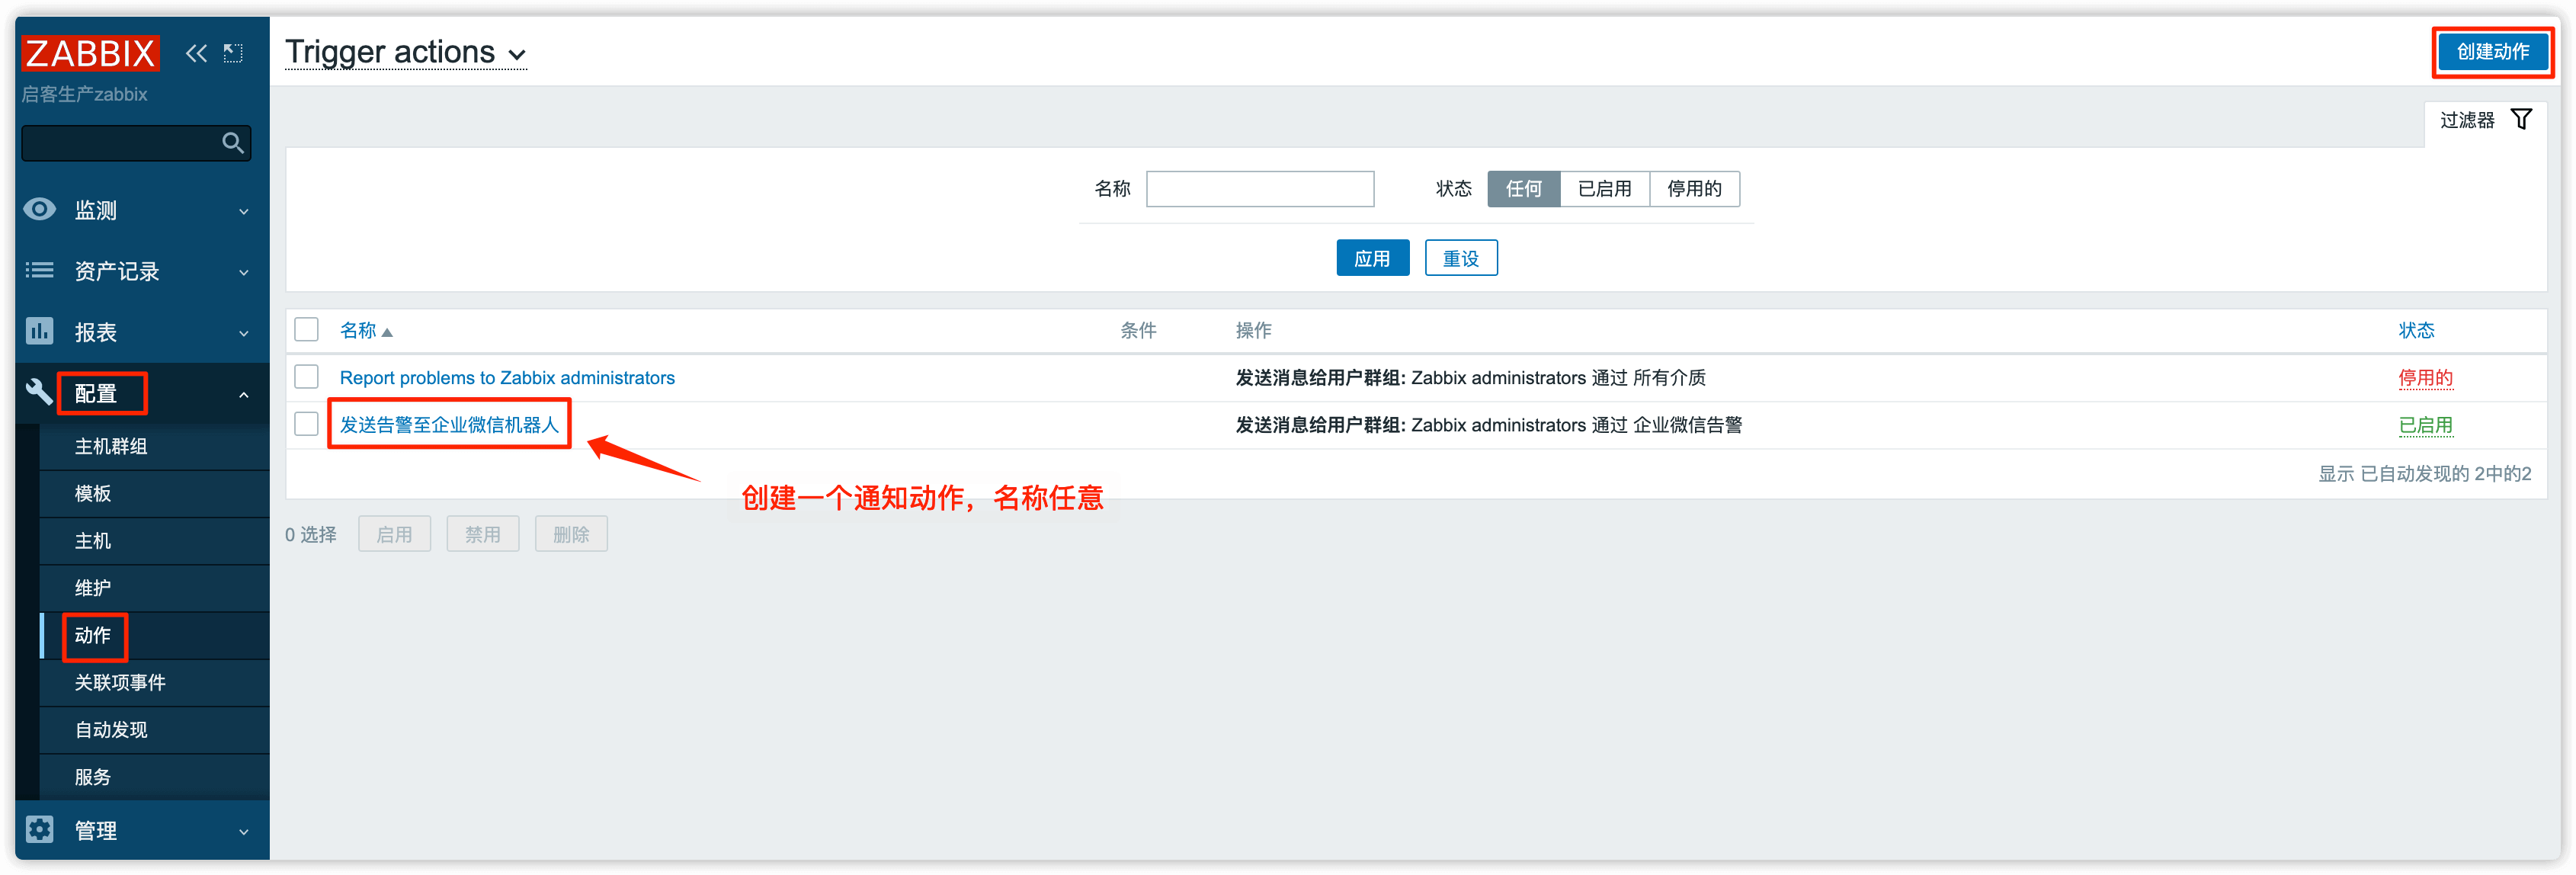Open 主机群组 in configuration submenu
The width and height of the screenshot is (2576, 875).
click(x=111, y=446)
